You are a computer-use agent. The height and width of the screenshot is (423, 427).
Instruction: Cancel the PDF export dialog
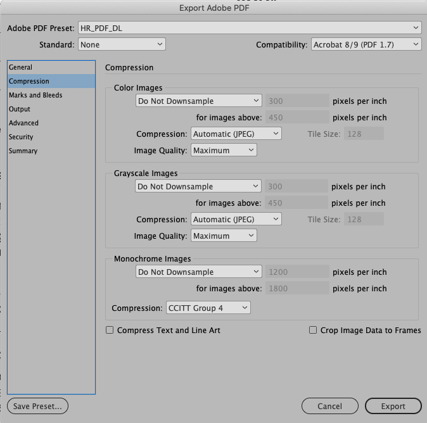coord(330,406)
